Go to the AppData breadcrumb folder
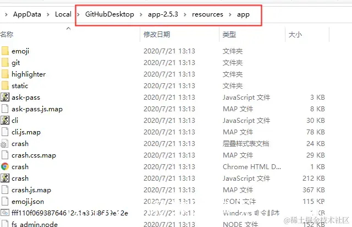This screenshot has height=227, width=352. (27, 14)
